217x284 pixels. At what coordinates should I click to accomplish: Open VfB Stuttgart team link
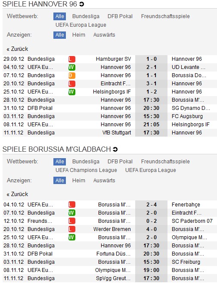pyautogui.click(x=117, y=133)
